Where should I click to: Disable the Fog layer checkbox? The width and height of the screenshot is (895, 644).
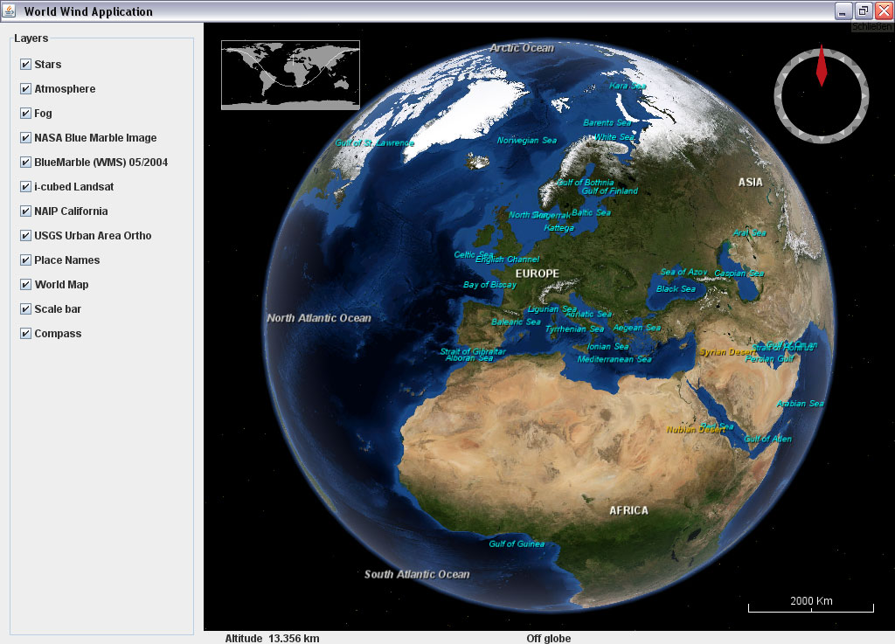point(25,114)
